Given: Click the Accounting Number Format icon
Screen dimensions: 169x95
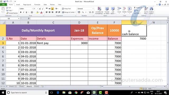Looking at the screenshot, I should [x=79, y=12].
